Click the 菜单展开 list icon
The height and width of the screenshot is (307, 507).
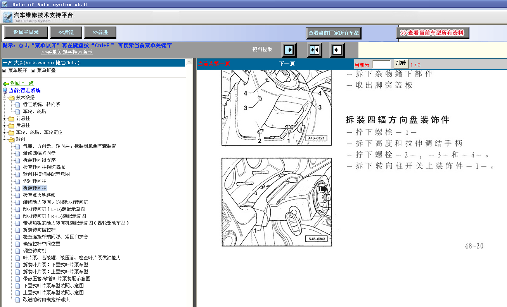point(4,70)
